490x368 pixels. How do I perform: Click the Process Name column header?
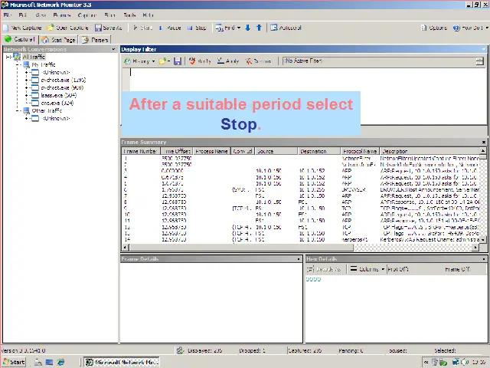click(x=211, y=151)
